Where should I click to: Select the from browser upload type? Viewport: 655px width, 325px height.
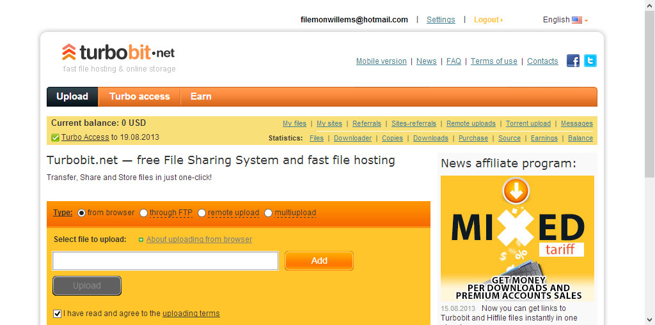pyautogui.click(x=82, y=213)
